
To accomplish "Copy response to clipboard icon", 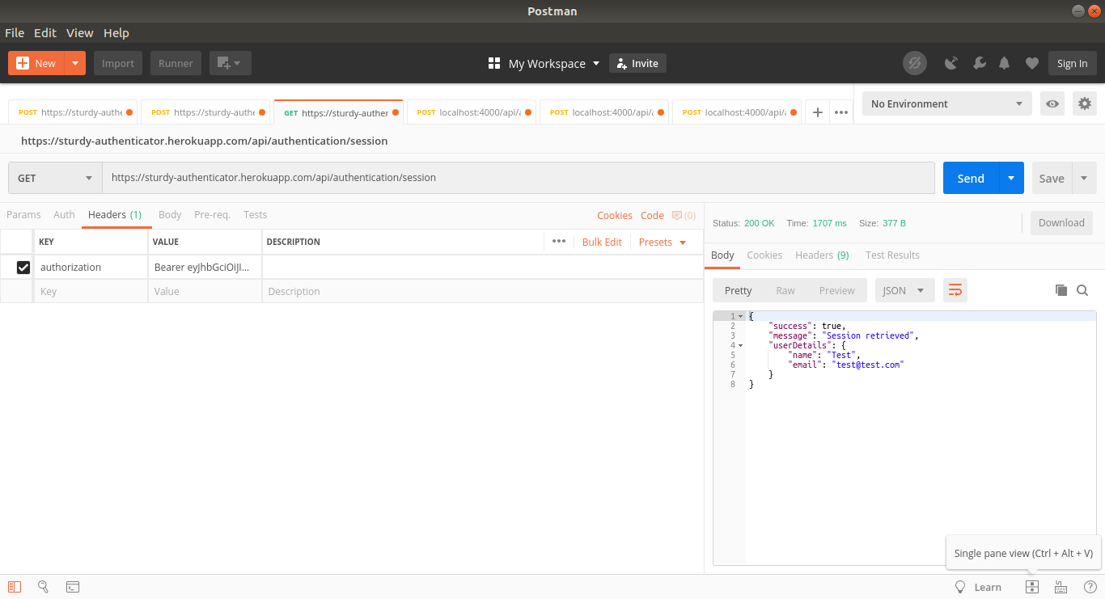I will coord(1061,290).
